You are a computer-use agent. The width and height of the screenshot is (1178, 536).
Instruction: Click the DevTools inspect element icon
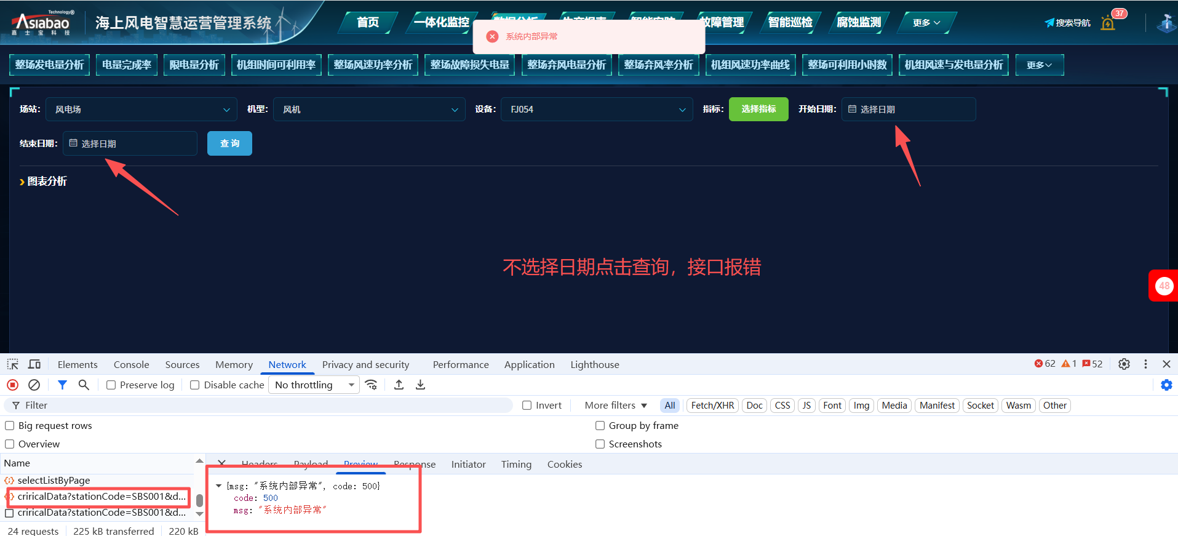[13, 364]
